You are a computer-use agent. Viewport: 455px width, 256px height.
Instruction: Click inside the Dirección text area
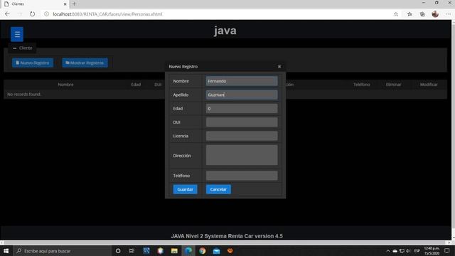click(x=242, y=155)
